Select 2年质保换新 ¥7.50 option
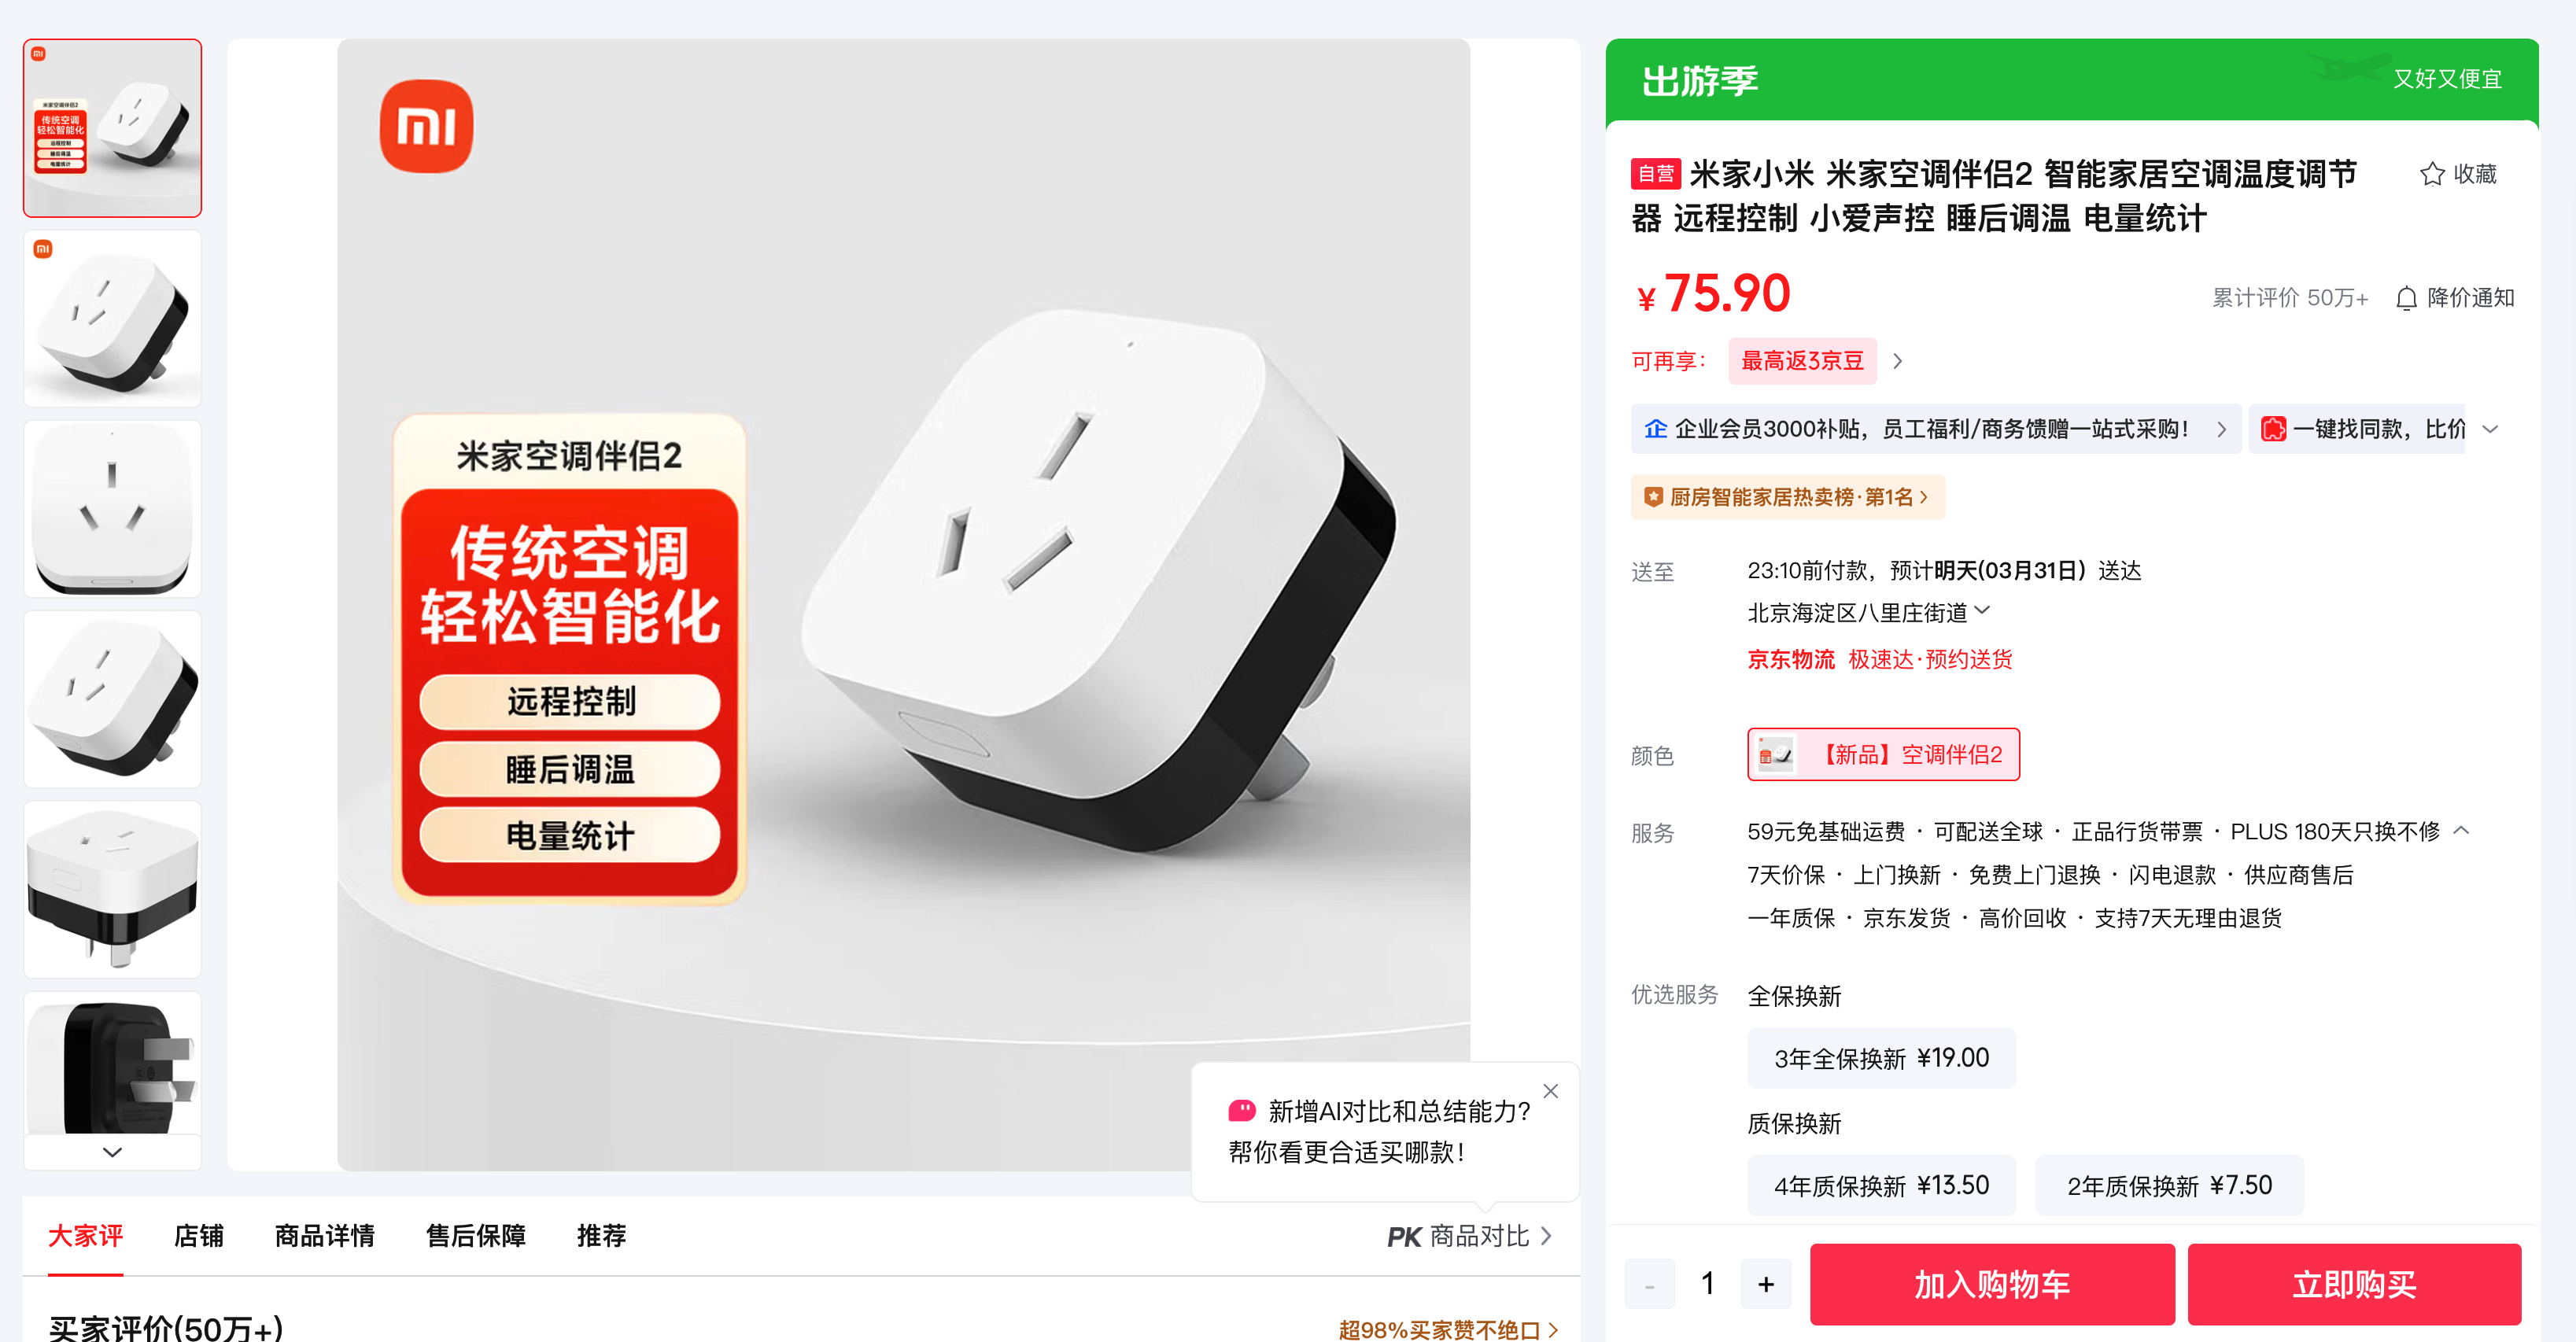The height and width of the screenshot is (1342, 2576). coord(2169,1186)
